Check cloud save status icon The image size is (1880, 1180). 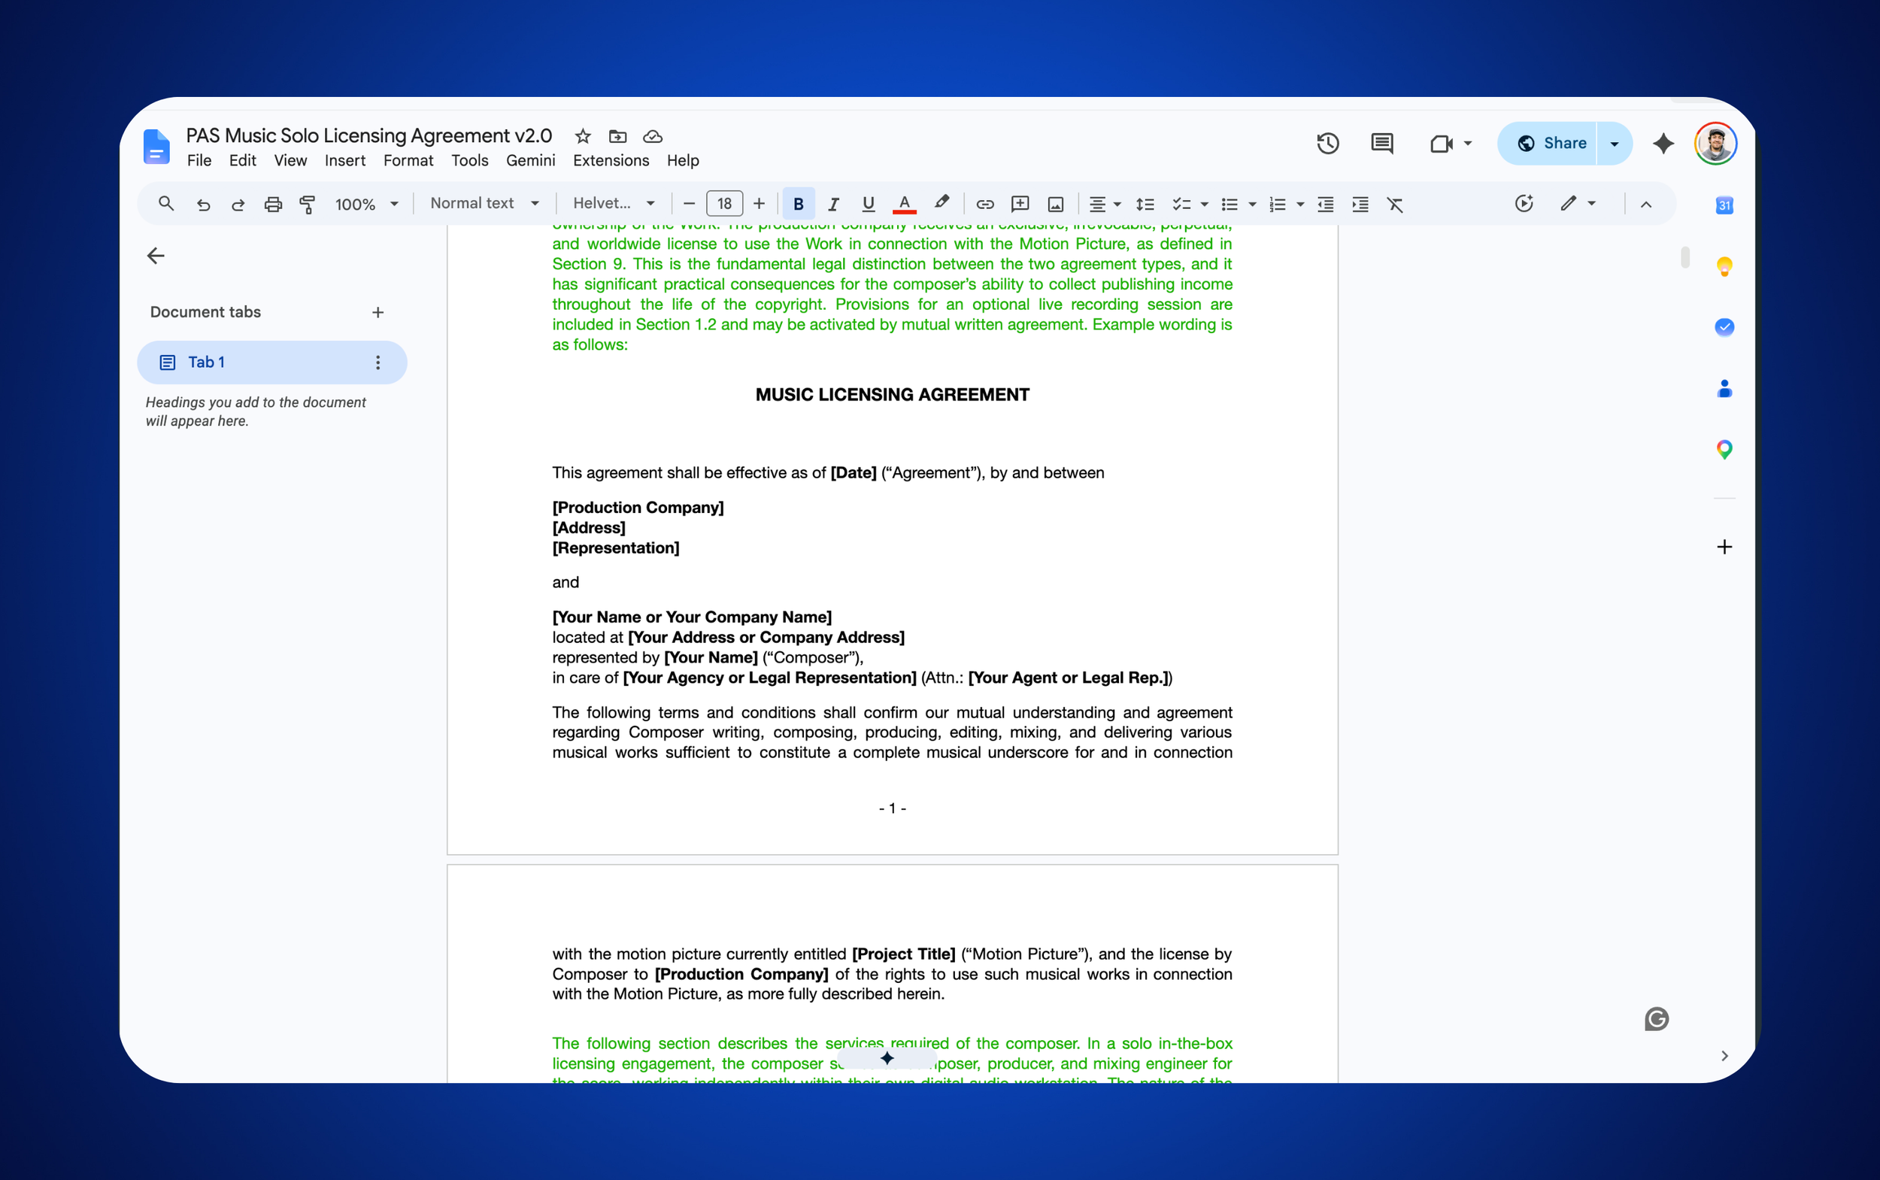653,137
